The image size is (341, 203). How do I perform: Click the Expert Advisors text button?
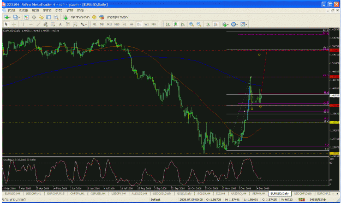pyautogui.click(x=117, y=17)
